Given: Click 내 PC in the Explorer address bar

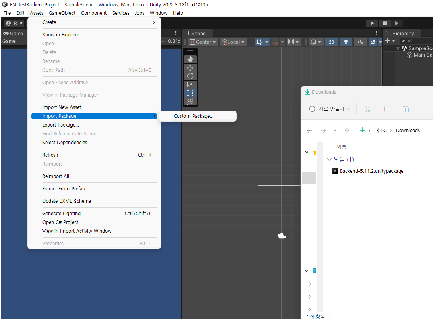Looking at the screenshot, I should click(x=380, y=131).
